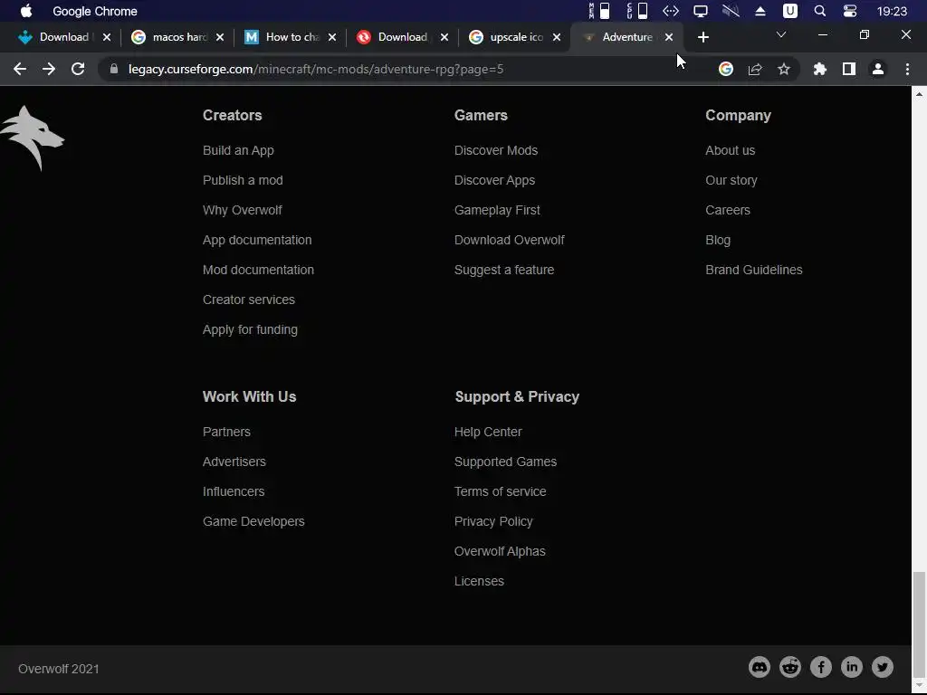Open 'App documentation' link
927x695 pixels.
257,240
